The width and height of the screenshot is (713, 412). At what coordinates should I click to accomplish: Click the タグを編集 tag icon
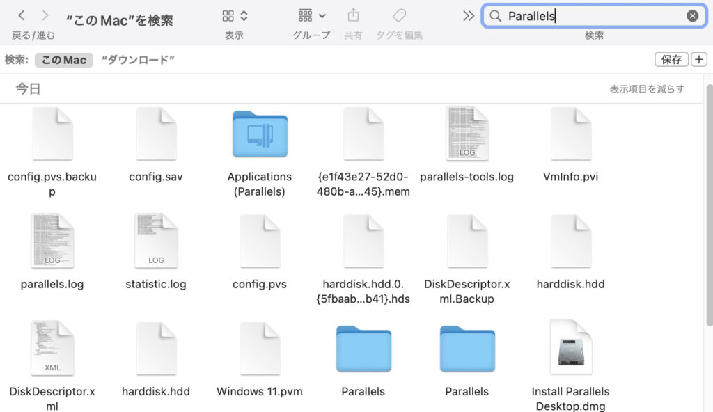point(399,15)
